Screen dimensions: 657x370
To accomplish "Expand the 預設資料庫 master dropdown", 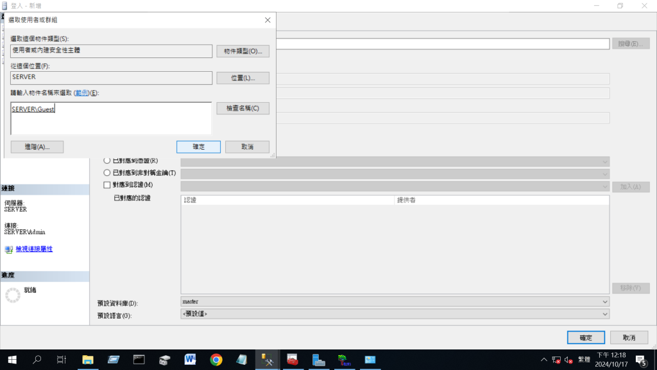I will pos(395,301).
